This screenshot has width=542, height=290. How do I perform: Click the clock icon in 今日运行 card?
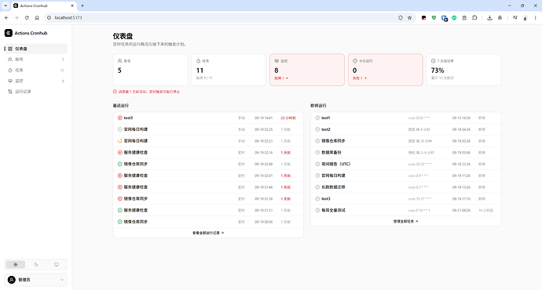point(354,60)
